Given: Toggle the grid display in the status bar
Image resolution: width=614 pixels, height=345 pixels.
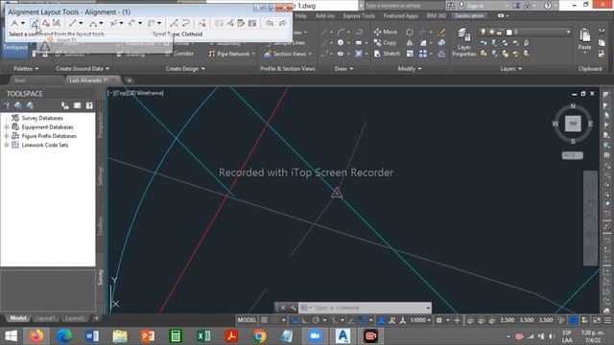Looking at the screenshot, I should 265,320.
